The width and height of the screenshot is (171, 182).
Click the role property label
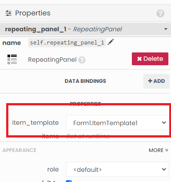[53, 169]
